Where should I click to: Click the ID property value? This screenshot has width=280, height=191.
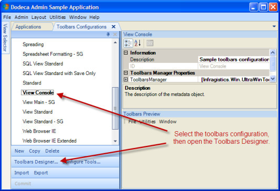tap(234, 66)
